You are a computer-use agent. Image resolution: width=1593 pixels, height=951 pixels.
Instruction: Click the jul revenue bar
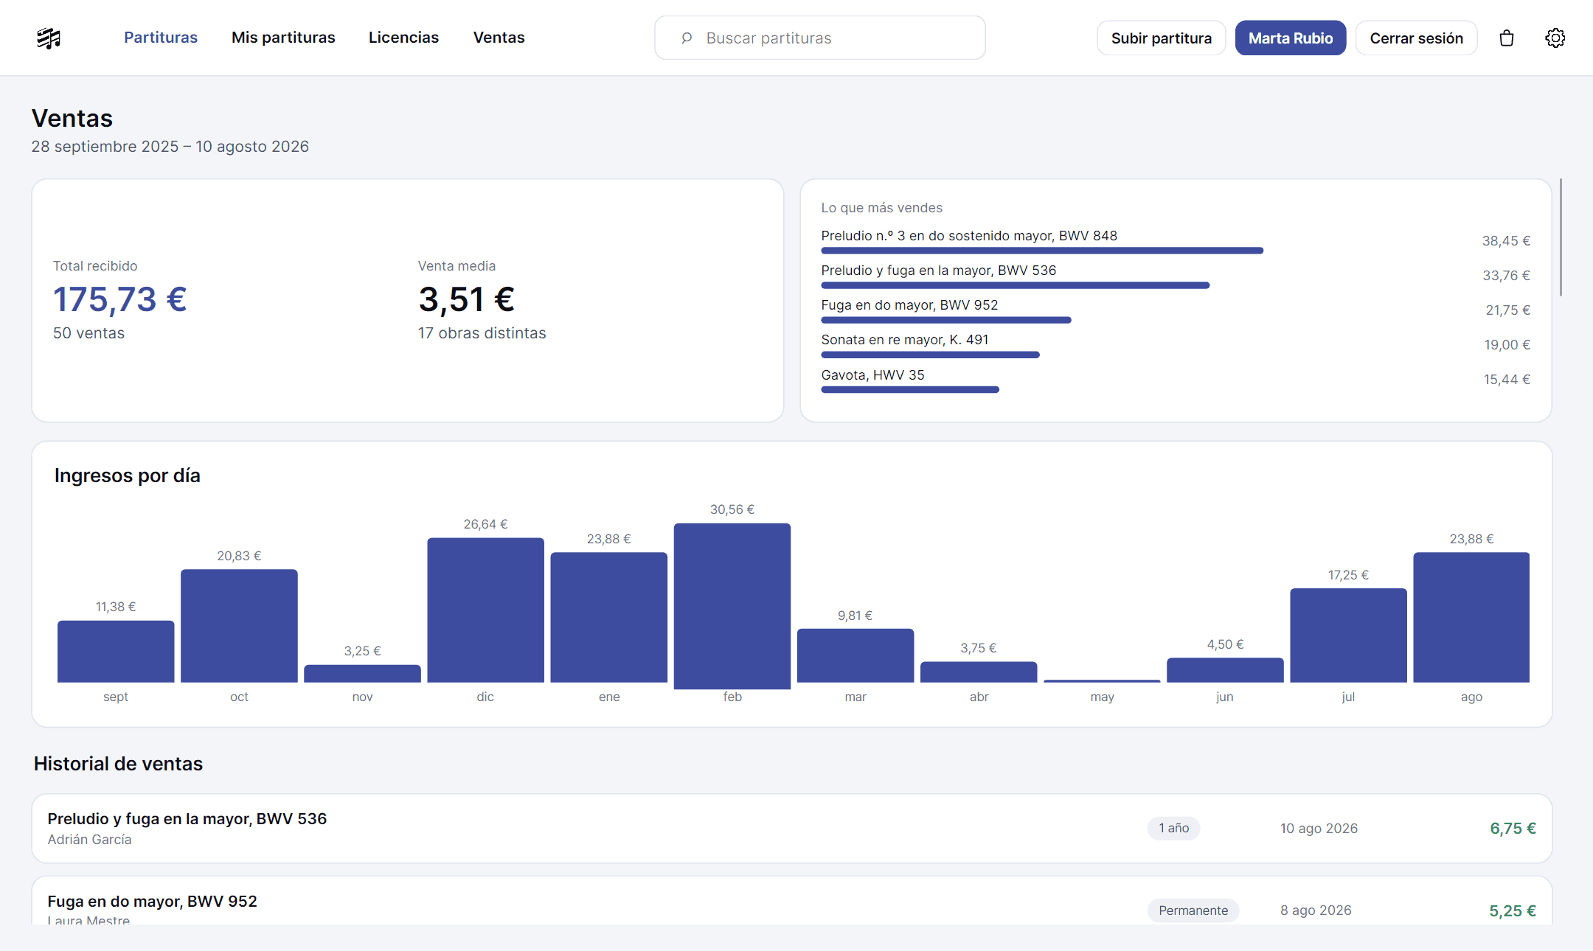1348,635
